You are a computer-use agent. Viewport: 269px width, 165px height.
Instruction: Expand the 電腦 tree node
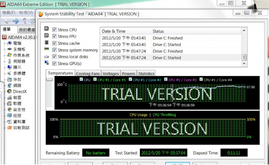tap(5, 43)
